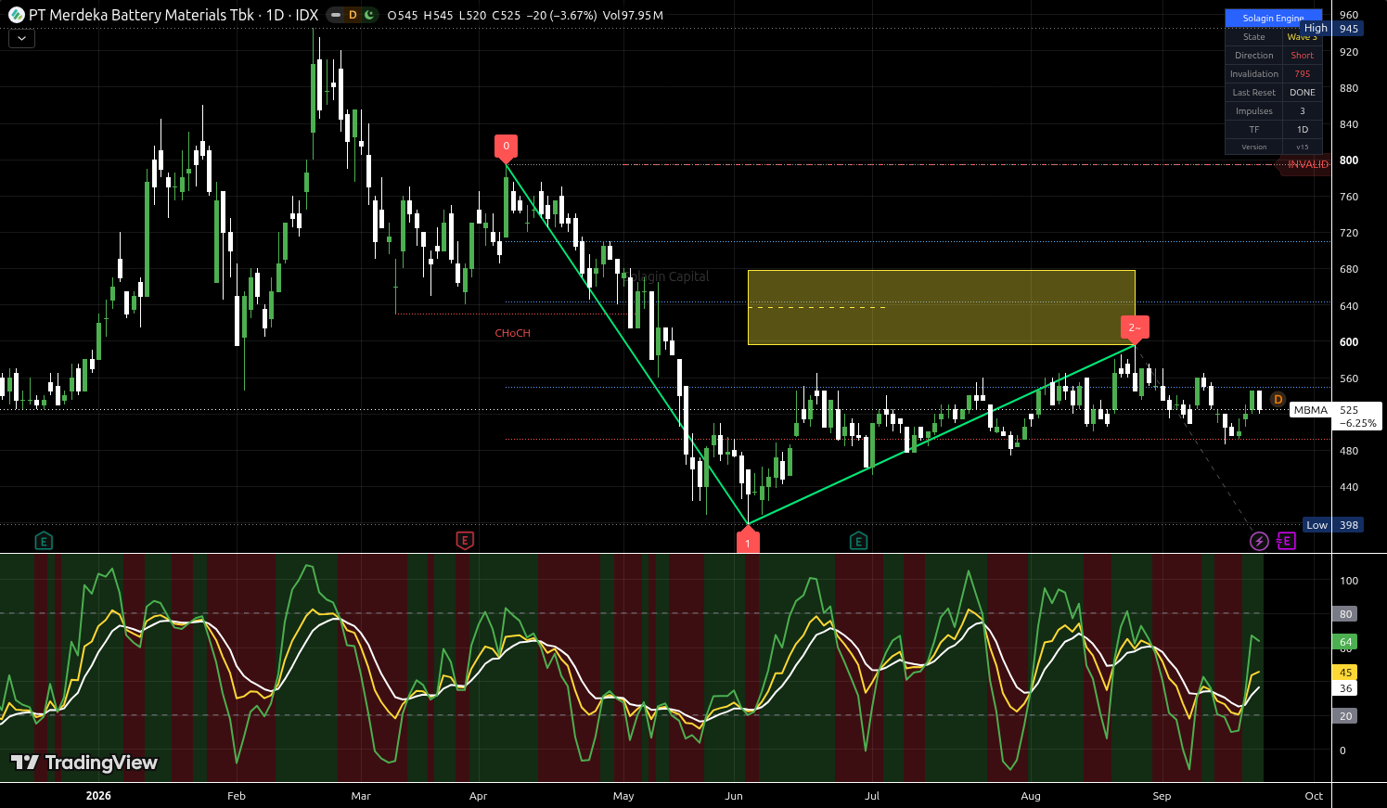Click the Low 398 price label
This screenshot has height=808, width=1387.
coord(1333,525)
